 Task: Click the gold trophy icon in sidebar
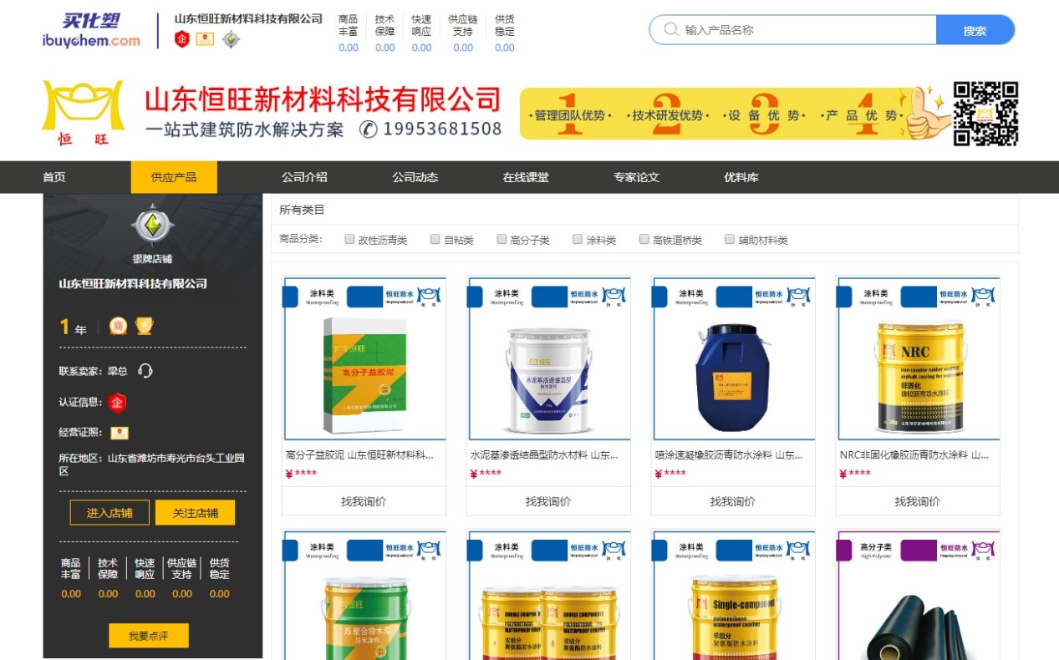point(144,327)
